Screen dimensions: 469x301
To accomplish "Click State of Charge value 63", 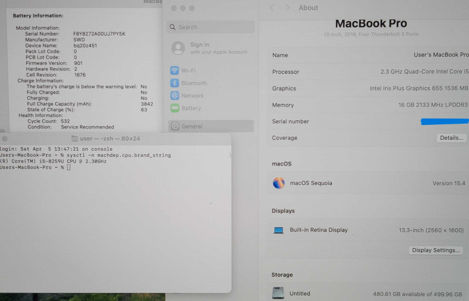I will click(x=144, y=110).
